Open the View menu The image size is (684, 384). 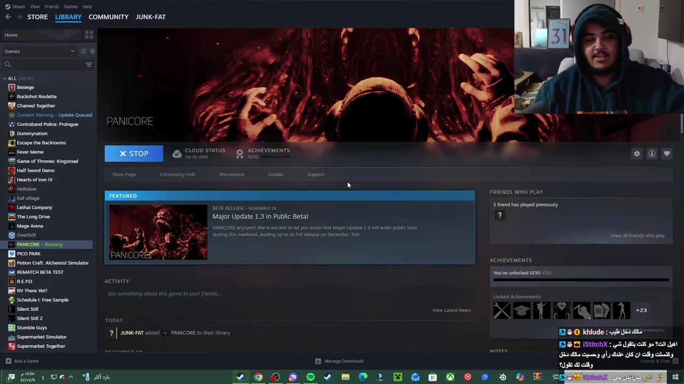point(35,6)
